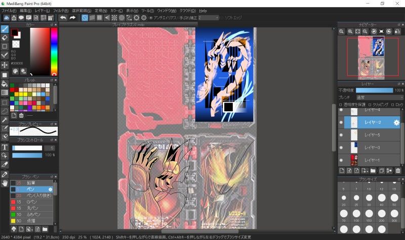
Task: Open the ウィンドウ menu
Action: click(x=167, y=11)
